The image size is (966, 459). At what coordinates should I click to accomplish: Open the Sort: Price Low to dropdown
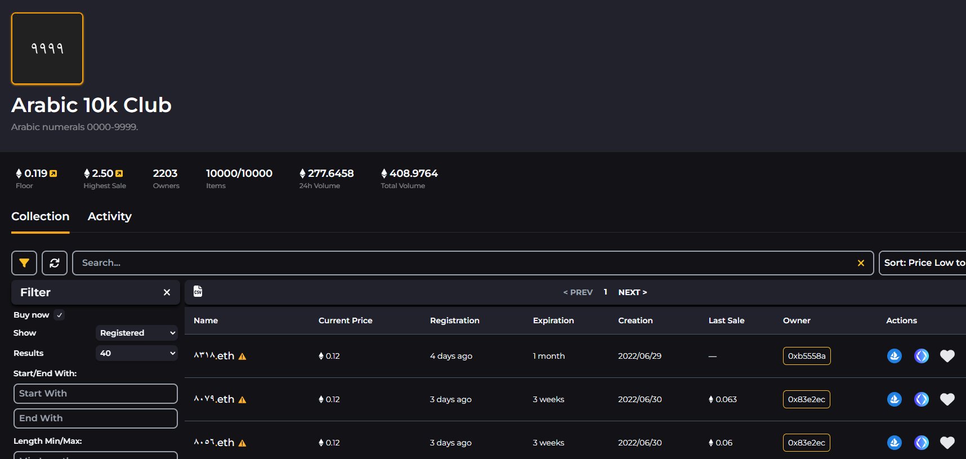click(x=923, y=263)
